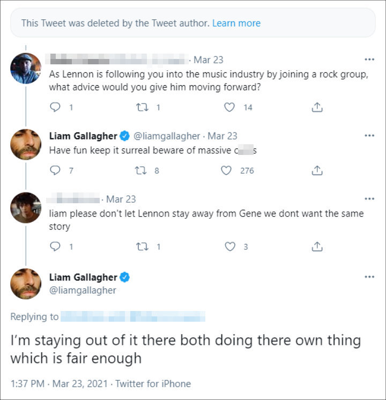The height and width of the screenshot is (400, 386).
Task: Share the 'stay away from Gene' tweet
Action: point(317,247)
